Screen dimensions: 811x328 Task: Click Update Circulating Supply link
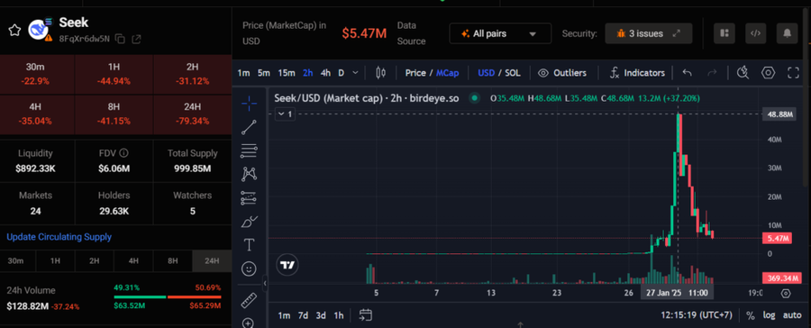click(x=59, y=237)
